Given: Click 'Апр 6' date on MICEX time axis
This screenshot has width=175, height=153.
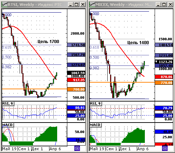Looking at the screenshot, I should tap(143, 149).
